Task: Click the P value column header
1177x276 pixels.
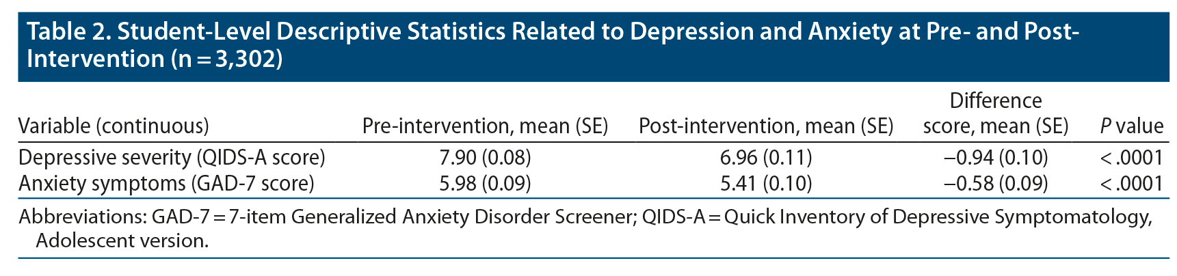Action: point(1131,126)
